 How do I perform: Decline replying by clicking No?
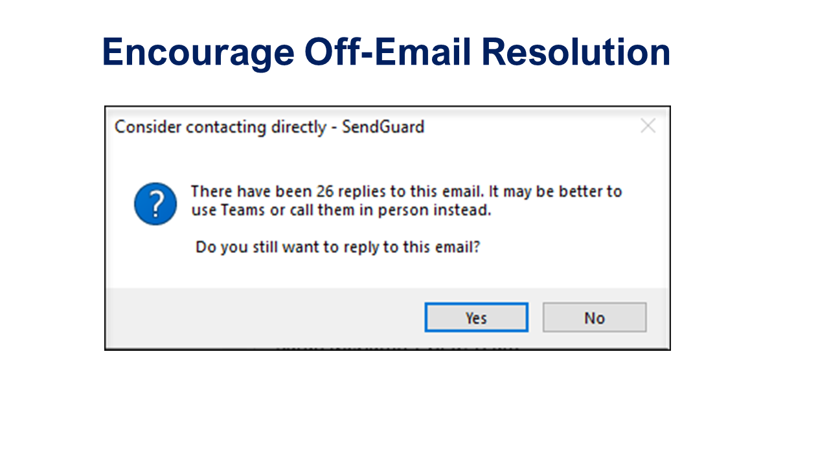click(594, 317)
